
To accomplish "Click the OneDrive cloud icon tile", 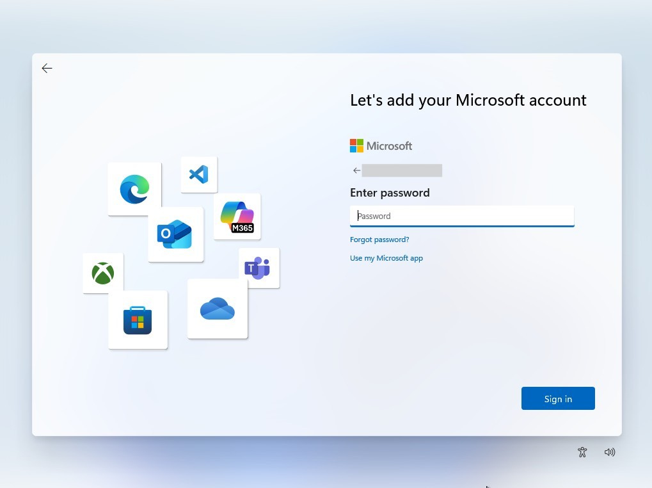I will pyautogui.click(x=218, y=309).
